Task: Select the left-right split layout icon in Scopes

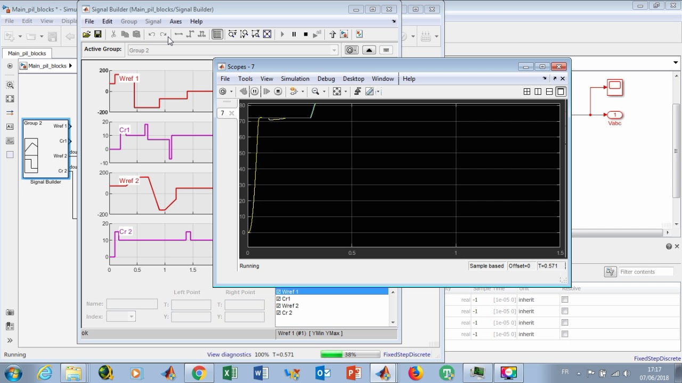Action: coord(538,91)
